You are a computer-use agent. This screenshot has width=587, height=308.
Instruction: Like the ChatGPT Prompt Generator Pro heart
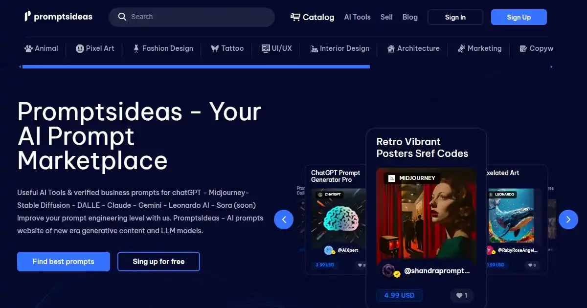pos(359,265)
